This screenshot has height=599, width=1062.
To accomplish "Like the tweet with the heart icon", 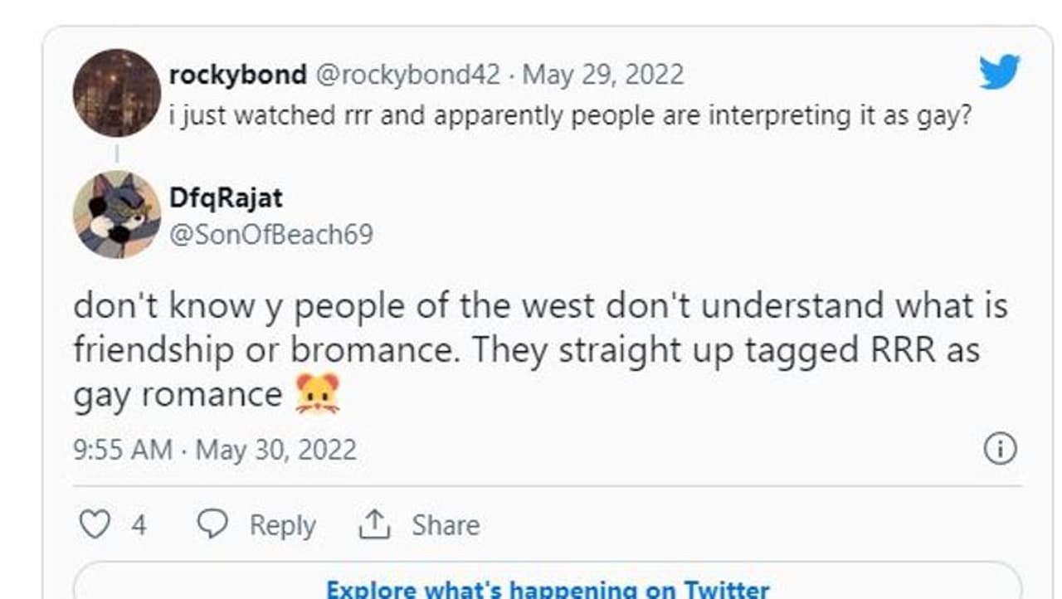I will point(94,524).
